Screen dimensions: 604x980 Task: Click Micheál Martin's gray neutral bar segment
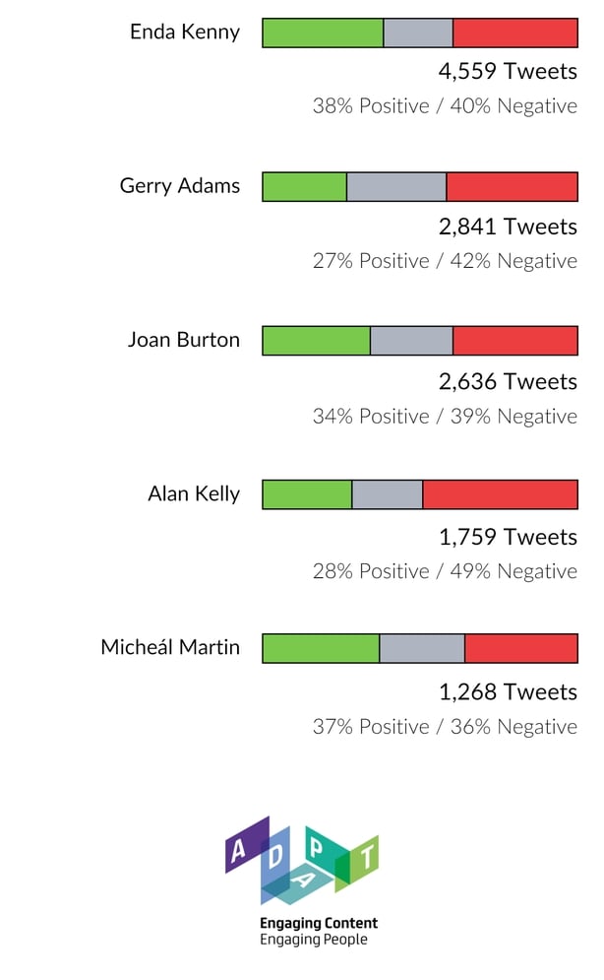click(x=422, y=649)
